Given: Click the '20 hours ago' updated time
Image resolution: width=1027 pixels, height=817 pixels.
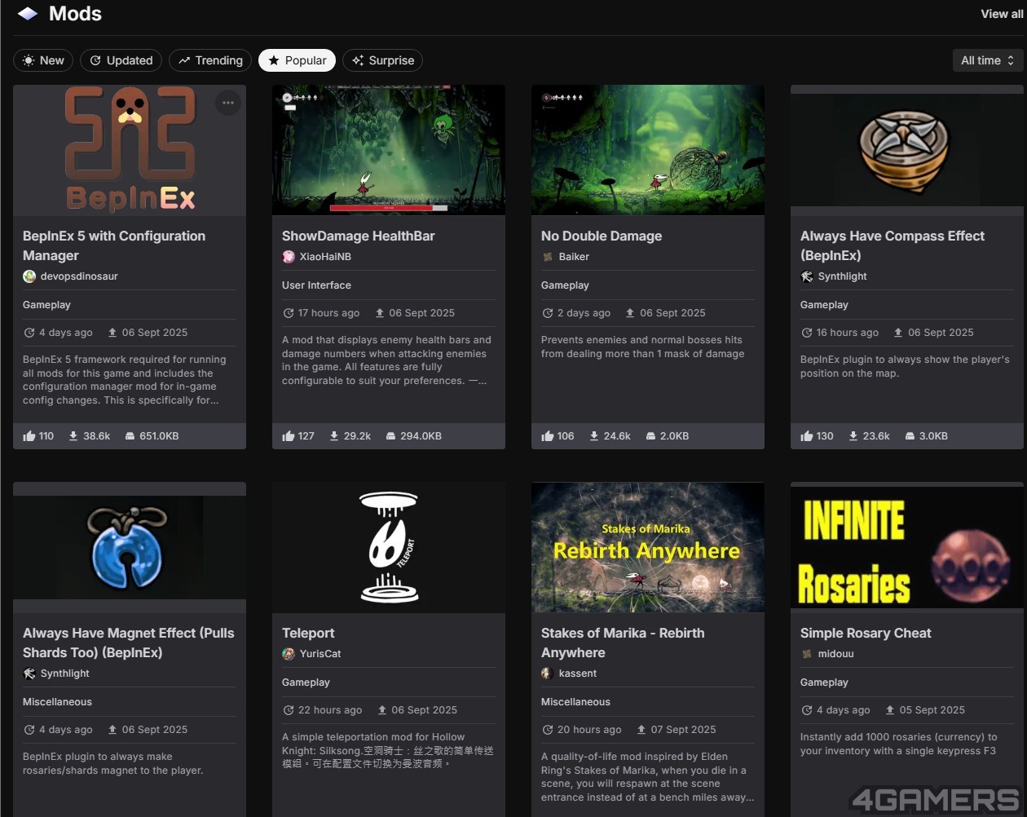Looking at the screenshot, I should (x=589, y=730).
